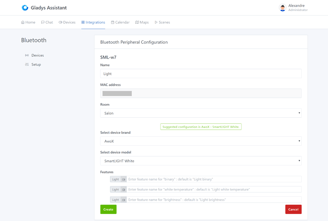Open the Calendar tab
This screenshot has width=328, height=221.
click(120, 22)
